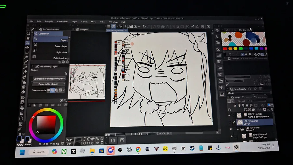The height and width of the screenshot is (165, 293).
Task: Select the Eraser tool
Action: click(23, 92)
